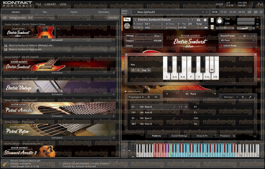Viewport: 265px width, 169px height.
Task: Click piano icon of Electric Sunburst Deluxe (Melody).nki
Action: [x=6, y=45]
